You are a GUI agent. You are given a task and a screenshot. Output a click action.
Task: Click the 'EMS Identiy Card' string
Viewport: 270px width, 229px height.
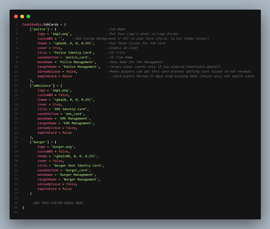(70, 109)
